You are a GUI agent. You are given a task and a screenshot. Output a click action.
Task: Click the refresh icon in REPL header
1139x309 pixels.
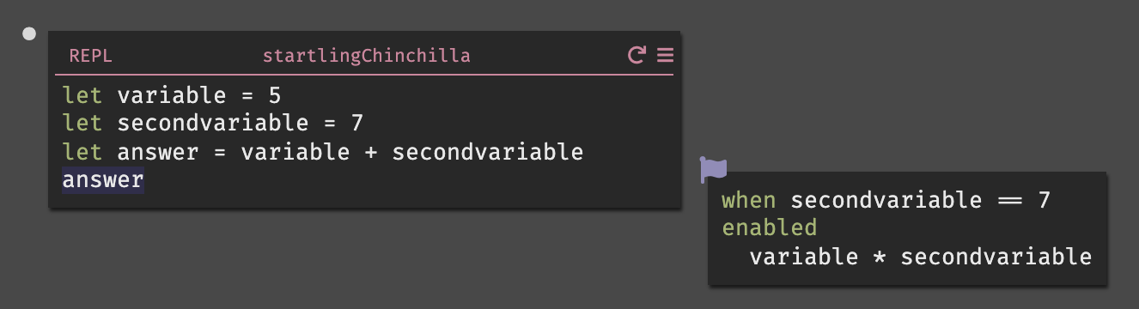pos(636,56)
